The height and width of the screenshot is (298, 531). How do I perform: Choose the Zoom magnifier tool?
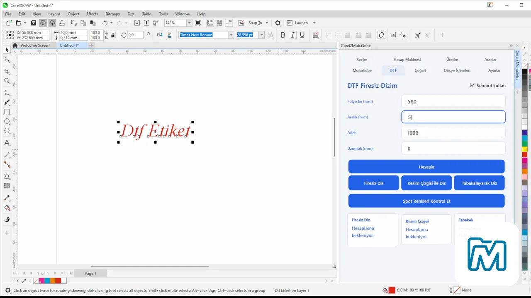(x=7, y=81)
